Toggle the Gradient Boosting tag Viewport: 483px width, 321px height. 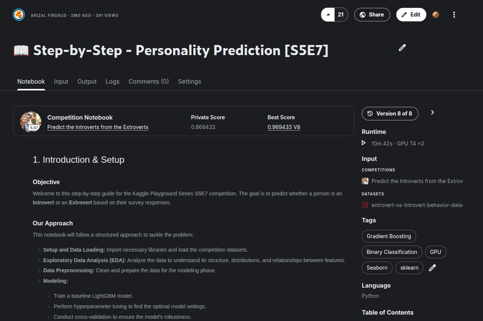[388, 236]
